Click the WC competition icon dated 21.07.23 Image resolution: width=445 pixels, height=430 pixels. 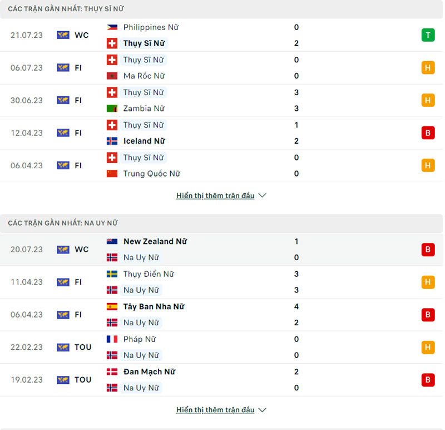pos(63,35)
